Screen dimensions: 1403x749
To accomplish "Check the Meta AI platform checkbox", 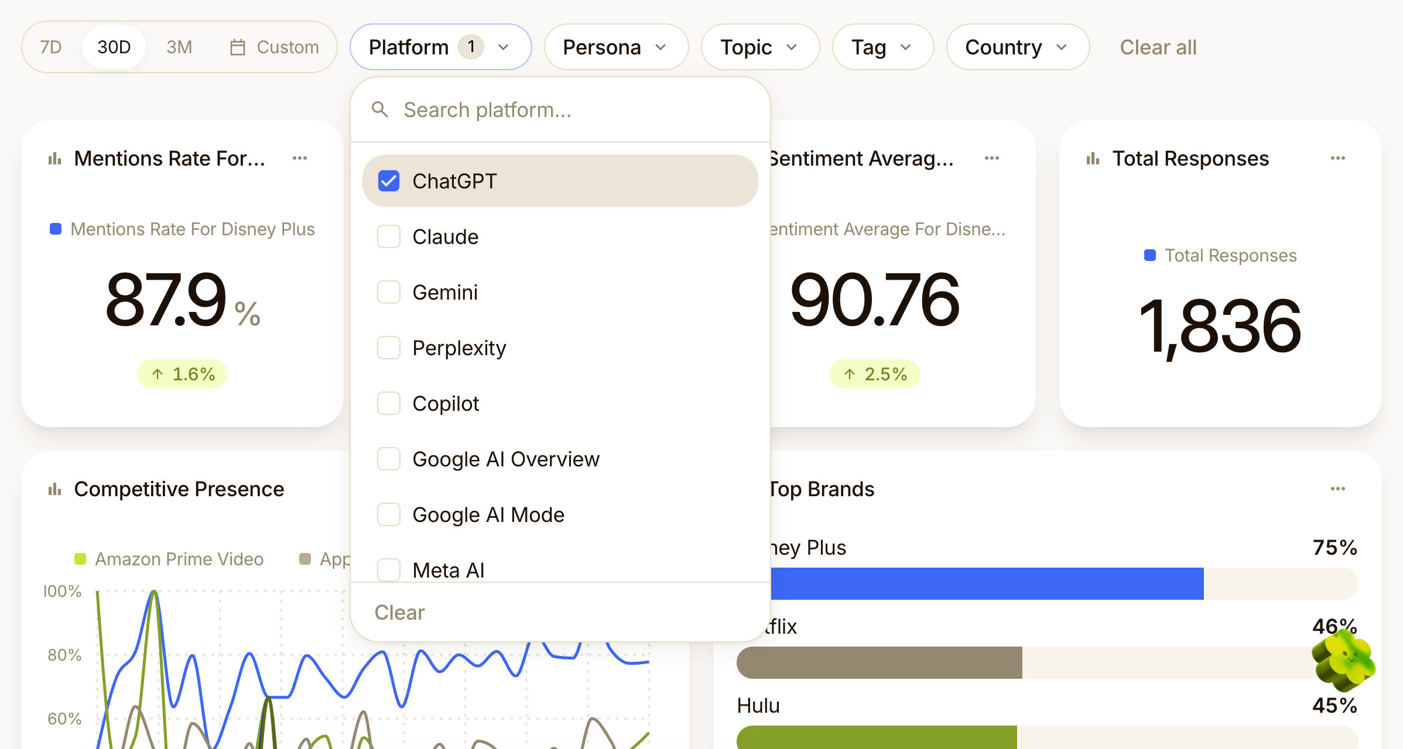I will (x=389, y=570).
